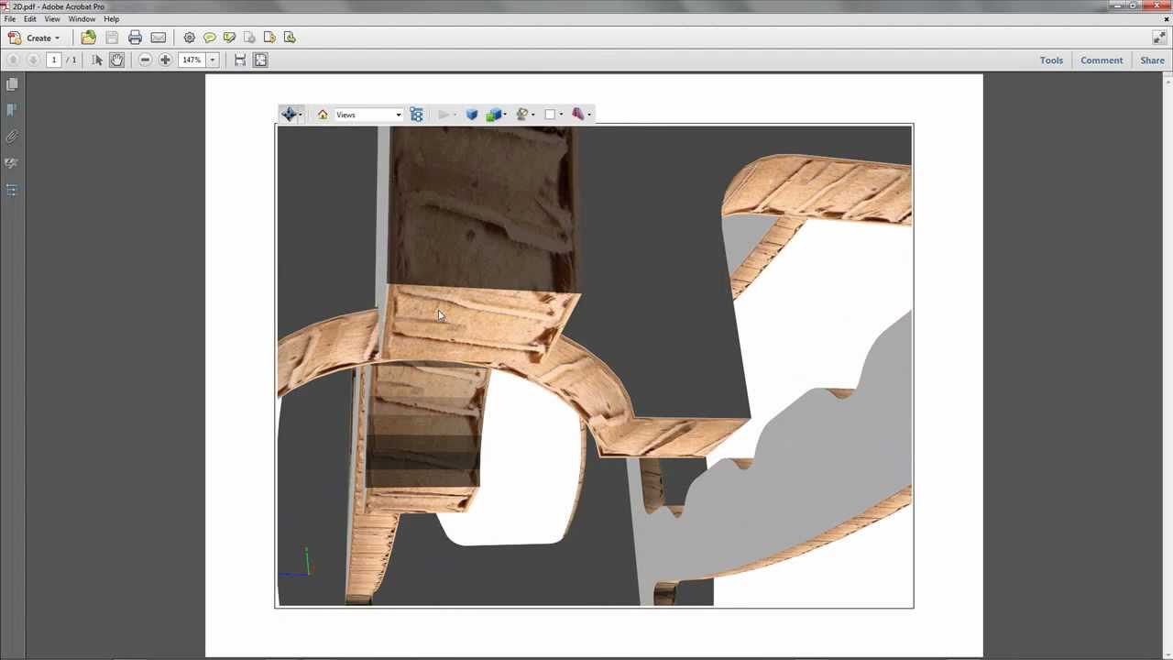Print the document using printer icon
Image resolution: width=1173 pixels, height=660 pixels.
[x=135, y=38]
